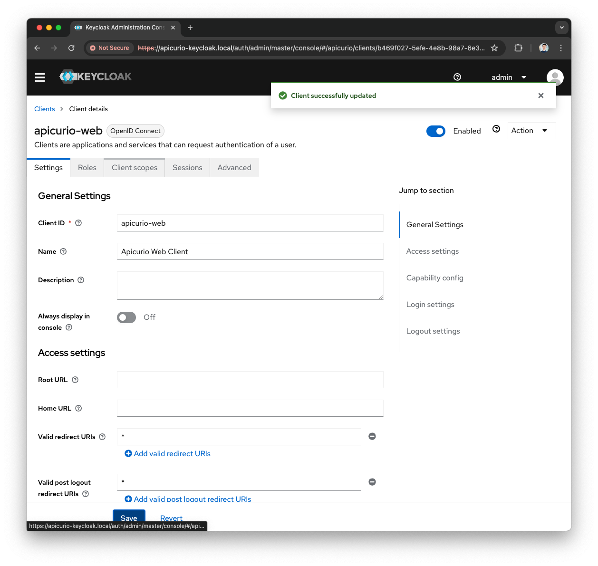Reload the page in the browser

tap(71, 48)
